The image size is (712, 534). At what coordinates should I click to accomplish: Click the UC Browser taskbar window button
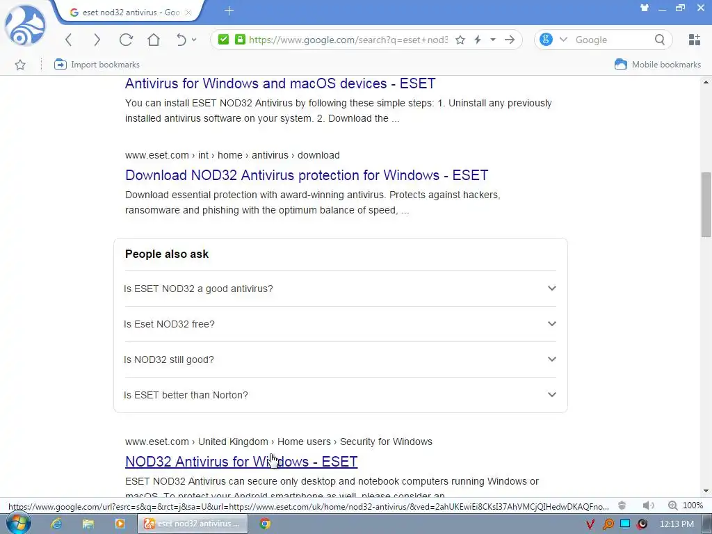coord(193,524)
